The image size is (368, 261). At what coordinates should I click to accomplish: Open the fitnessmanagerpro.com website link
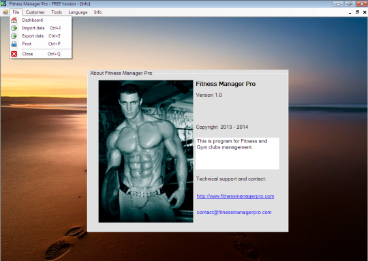click(x=235, y=196)
